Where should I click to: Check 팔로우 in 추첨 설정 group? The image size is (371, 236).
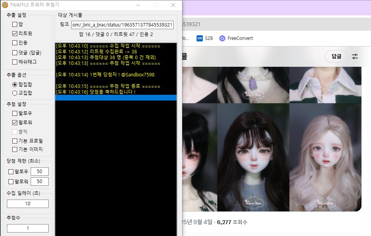click(15, 113)
